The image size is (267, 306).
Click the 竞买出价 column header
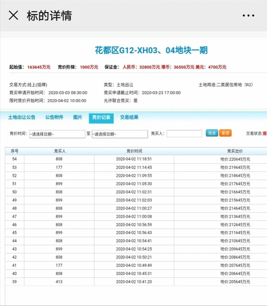235,151
